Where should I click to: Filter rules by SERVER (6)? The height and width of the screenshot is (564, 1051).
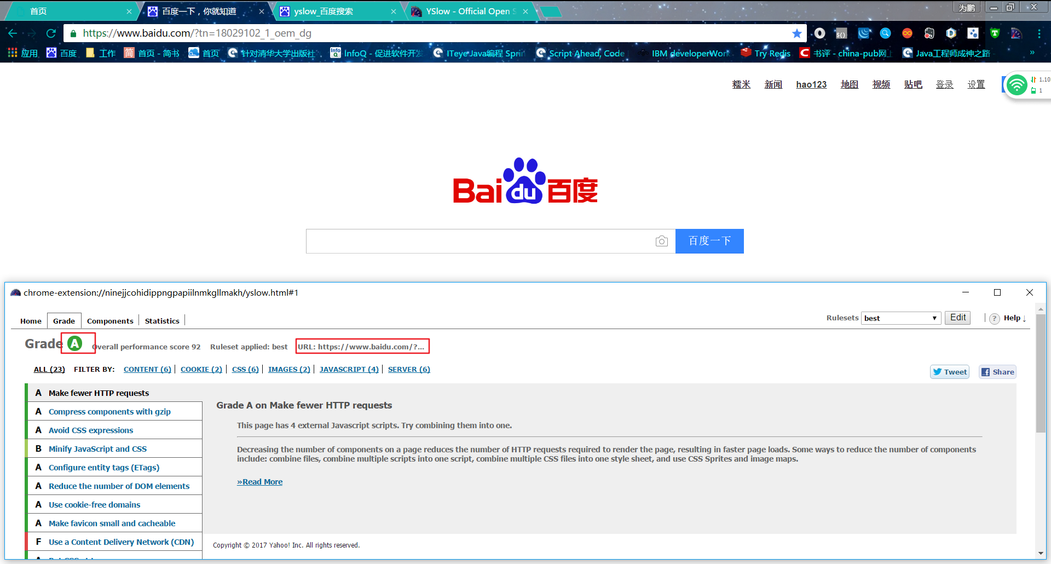coord(409,370)
